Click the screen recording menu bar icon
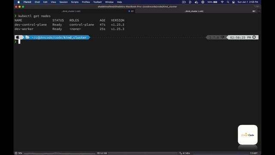 [x=184, y=2]
